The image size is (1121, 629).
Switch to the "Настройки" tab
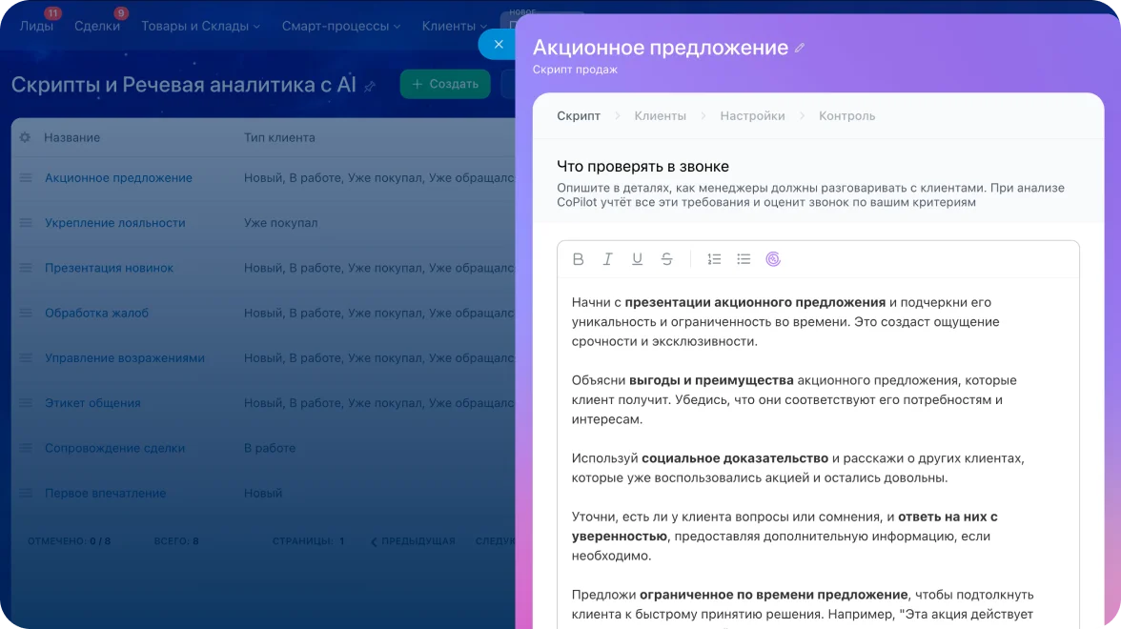pos(752,115)
